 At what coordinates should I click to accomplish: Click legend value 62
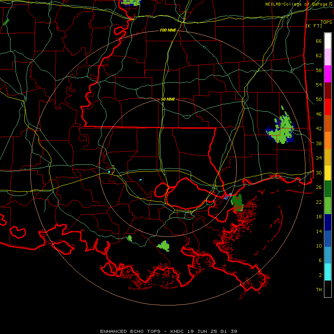point(319,56)
